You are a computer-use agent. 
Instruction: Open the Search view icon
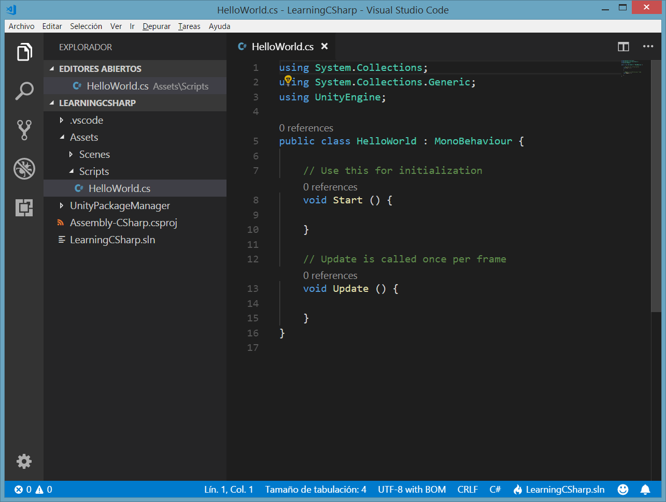[x=24, y=91]
